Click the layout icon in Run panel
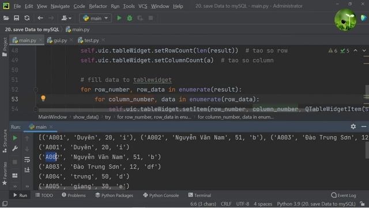This screenshot has height=208, width=369. click(15, 175)
